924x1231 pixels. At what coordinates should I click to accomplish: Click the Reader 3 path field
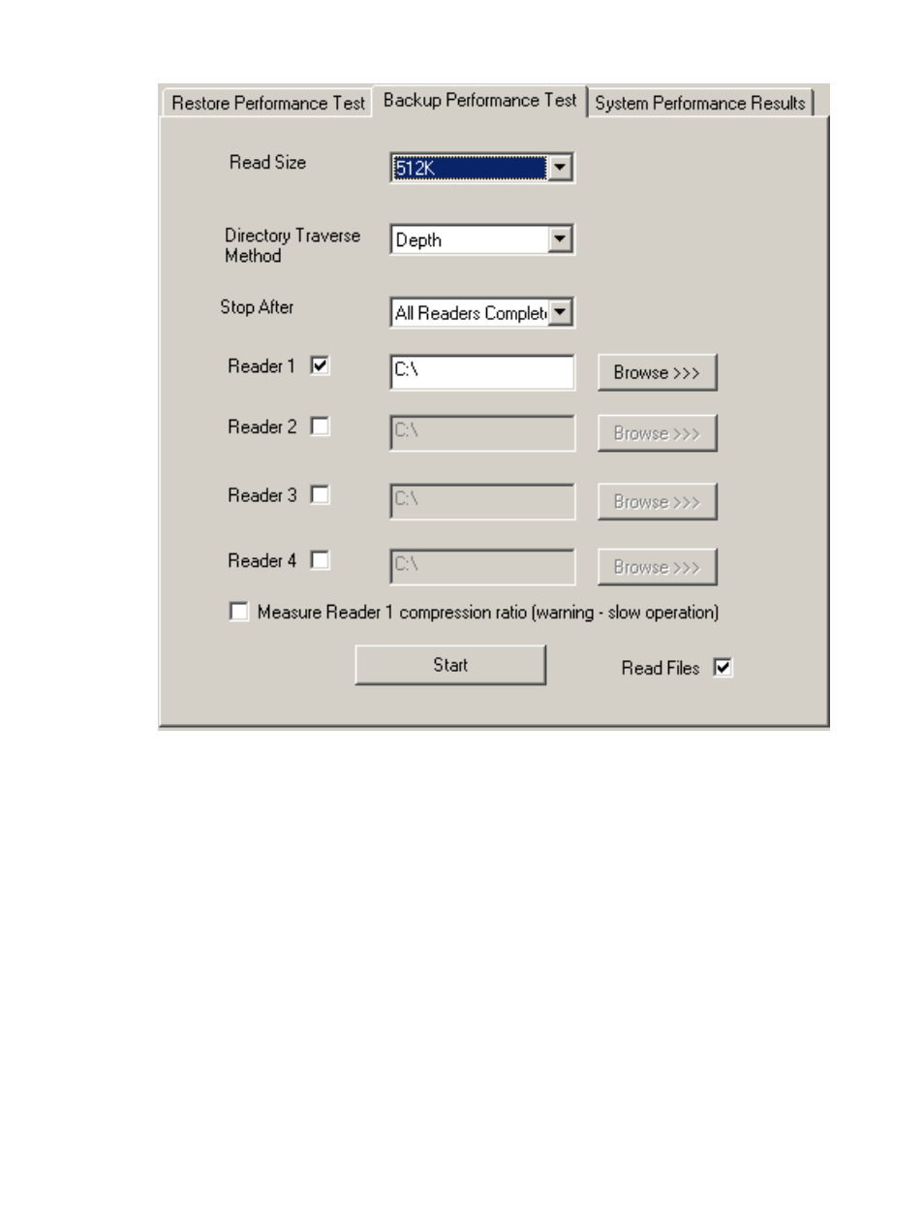pos(482,501)
